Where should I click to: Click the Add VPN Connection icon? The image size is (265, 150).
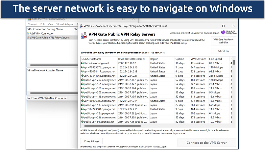coord(28,33)
